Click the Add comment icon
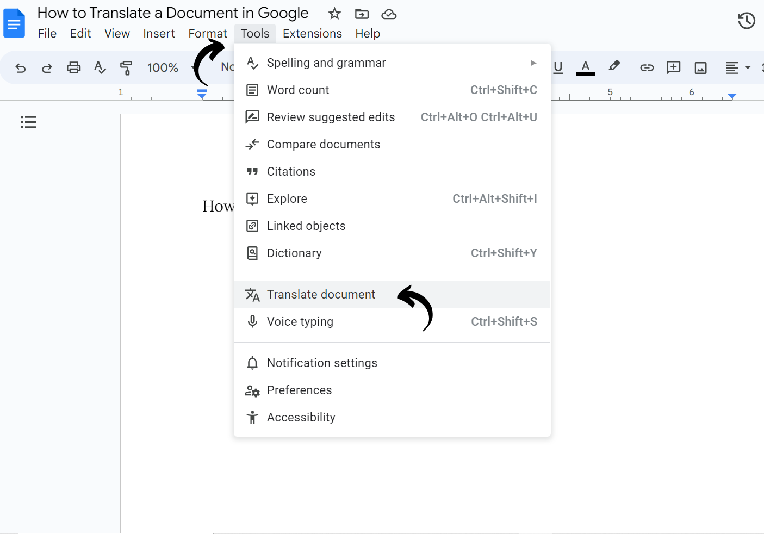Screen dimensions: 764x534 674,67
